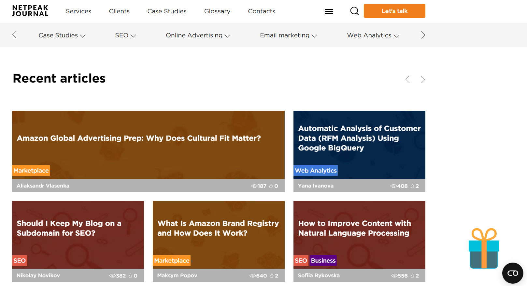Image resolution: width=527 pixels, height=286 pixels.
Task: Open Glossary in top navigation
Action: pos(217,11)
